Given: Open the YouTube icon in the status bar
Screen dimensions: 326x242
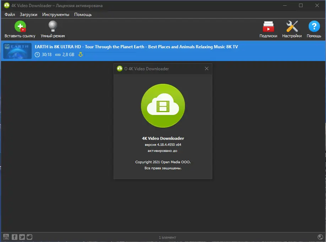Looking at the screenshot, I should 6,237.
